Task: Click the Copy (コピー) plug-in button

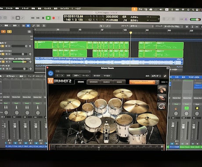Action: click(x=76, y=76)
